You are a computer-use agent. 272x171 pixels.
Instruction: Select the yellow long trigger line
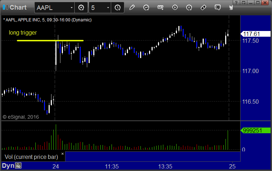[50, 41]
